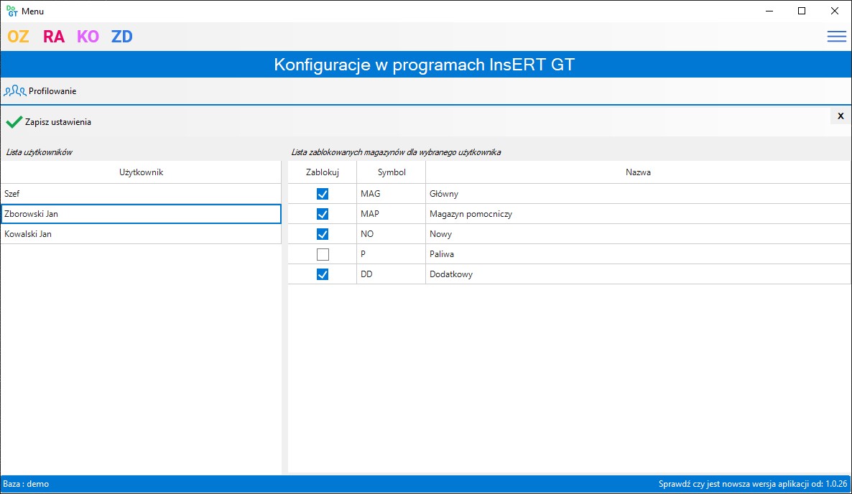Image resolution: width=852 pixels, height=494 pixels.
Task: Click the app logo in title bar
Action: (11, 11)
